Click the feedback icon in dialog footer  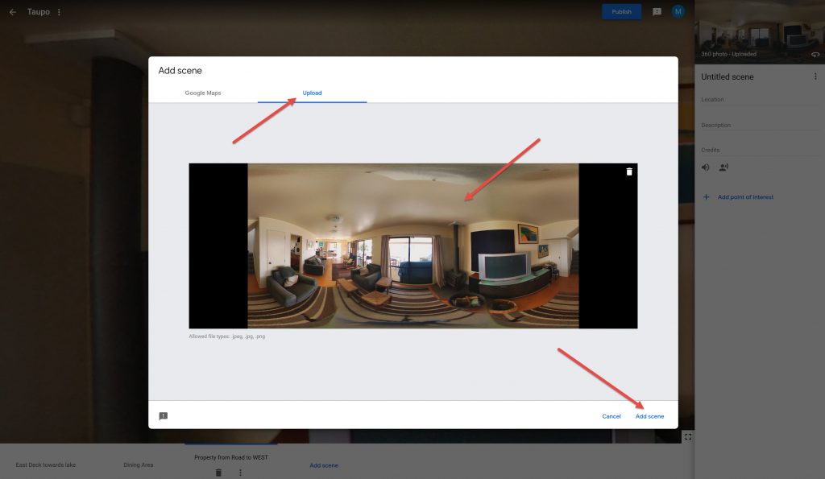pyautogui.click(x=164, y=416)
